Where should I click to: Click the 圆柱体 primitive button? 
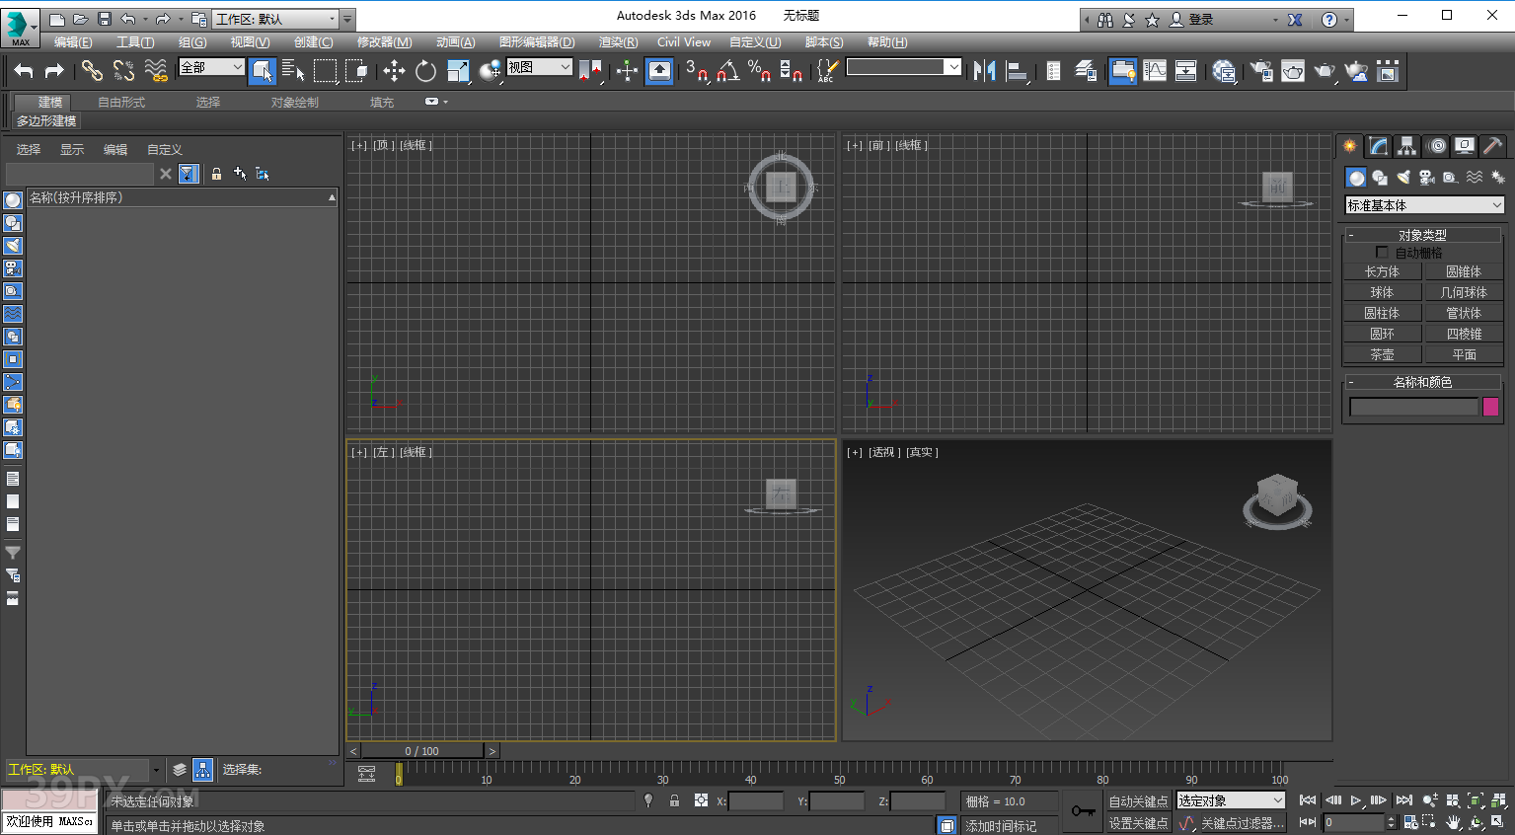pyautogui.click(x=1382, y=313)
